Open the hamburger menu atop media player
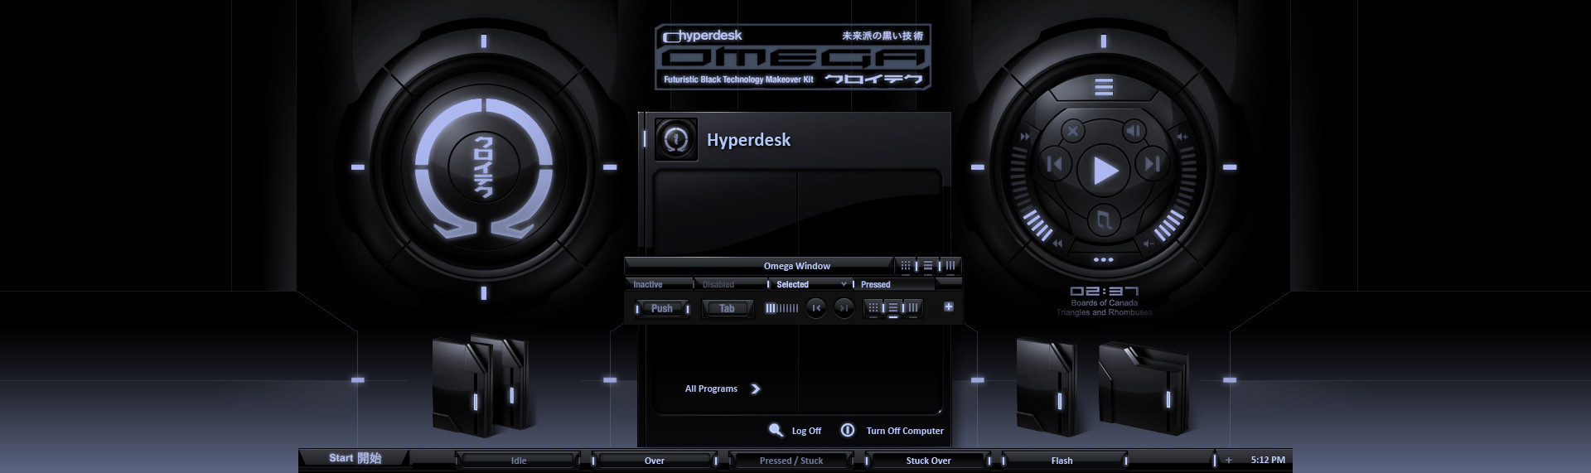This screenshot has width=1591, height=473. tap(1104, 86)
